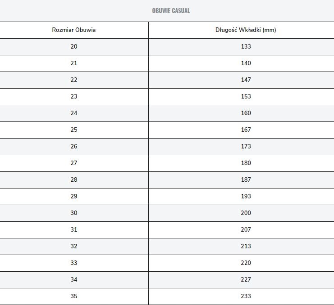Click the 187 insole length value
Image resolution: width=334 pixels, height=305 pixels.
(246, 179)
